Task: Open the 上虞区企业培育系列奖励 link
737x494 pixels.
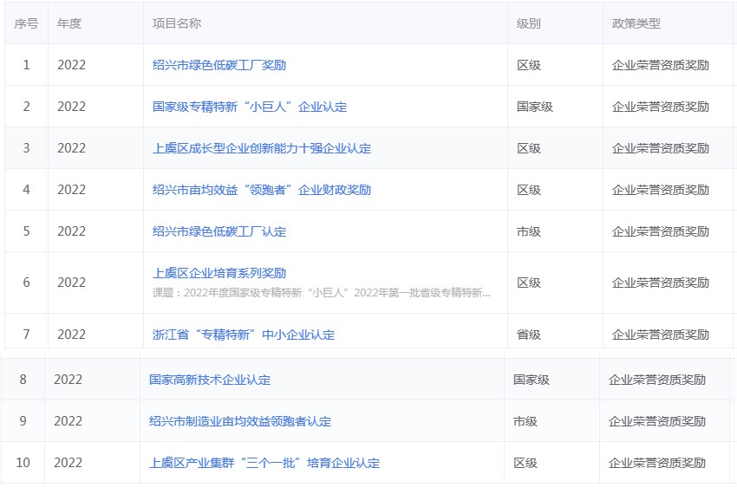Action: (x=218, y=273)
